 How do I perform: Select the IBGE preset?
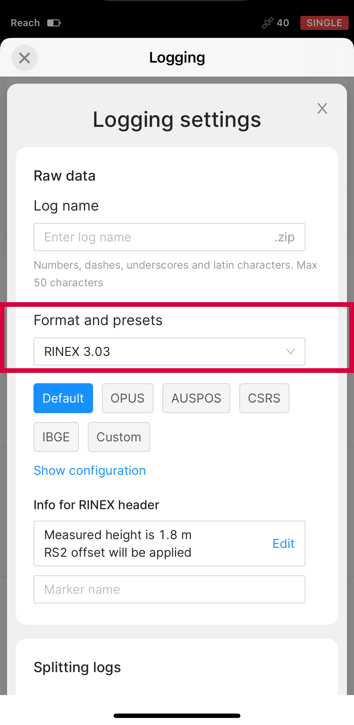[x=56, y=437]
